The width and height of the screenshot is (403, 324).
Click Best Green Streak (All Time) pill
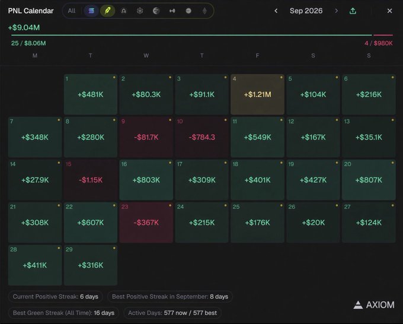(x=64, y=313)
